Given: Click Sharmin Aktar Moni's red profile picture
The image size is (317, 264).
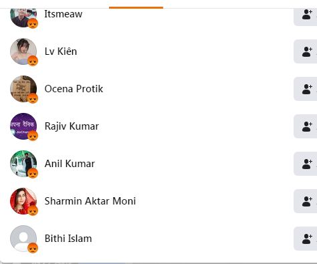Looking at the screenshot, I should [x=23, y=201].
